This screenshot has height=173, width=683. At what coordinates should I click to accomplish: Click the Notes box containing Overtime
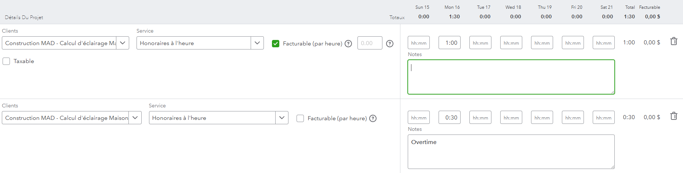click(x=511, y=152)
